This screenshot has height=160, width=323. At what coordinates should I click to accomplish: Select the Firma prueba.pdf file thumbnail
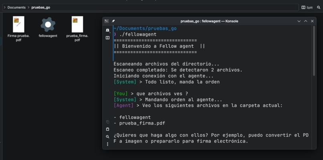click(x=18, y=24)
